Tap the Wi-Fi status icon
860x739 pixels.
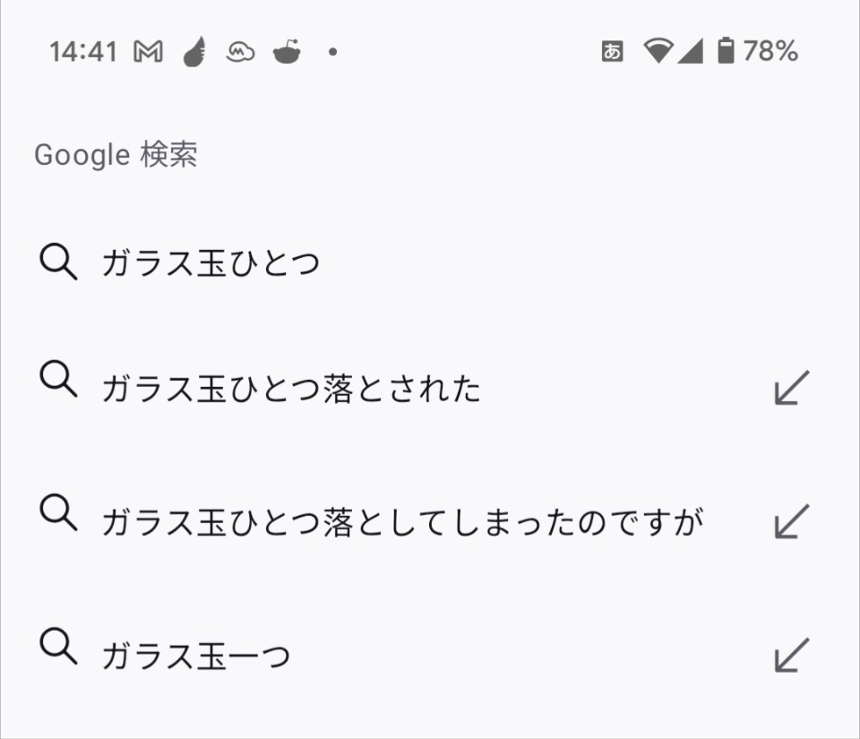tap(658, 52)
